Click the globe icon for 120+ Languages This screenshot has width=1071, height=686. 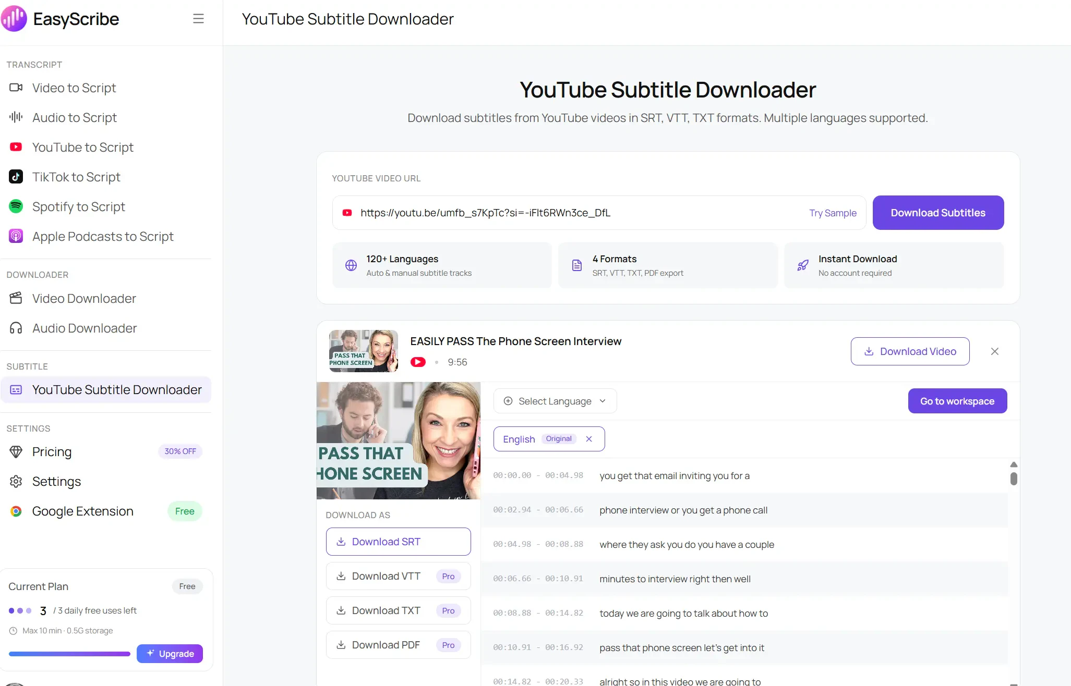pyautogui.click(x=351, y=265)
